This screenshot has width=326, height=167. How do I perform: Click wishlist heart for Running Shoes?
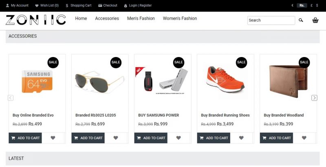pos(241,138)
